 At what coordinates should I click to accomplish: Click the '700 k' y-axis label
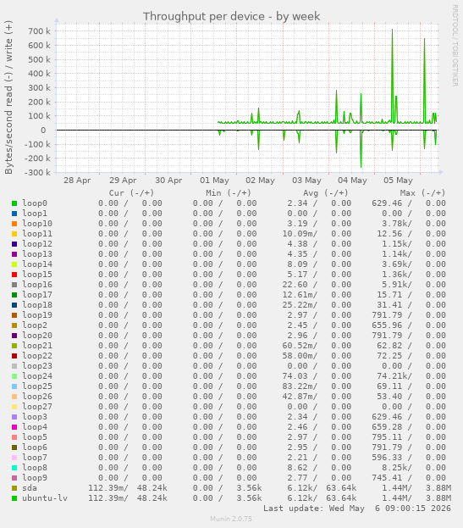39,31
